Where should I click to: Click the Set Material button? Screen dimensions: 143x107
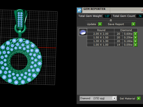coord(128,99)
